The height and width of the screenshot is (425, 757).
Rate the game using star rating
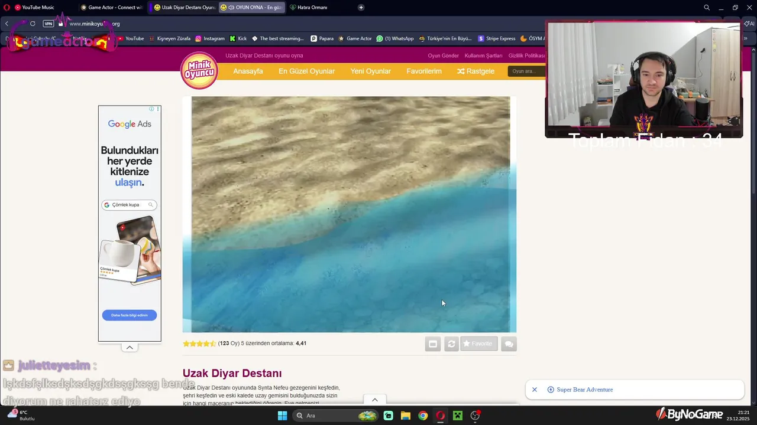199,344
